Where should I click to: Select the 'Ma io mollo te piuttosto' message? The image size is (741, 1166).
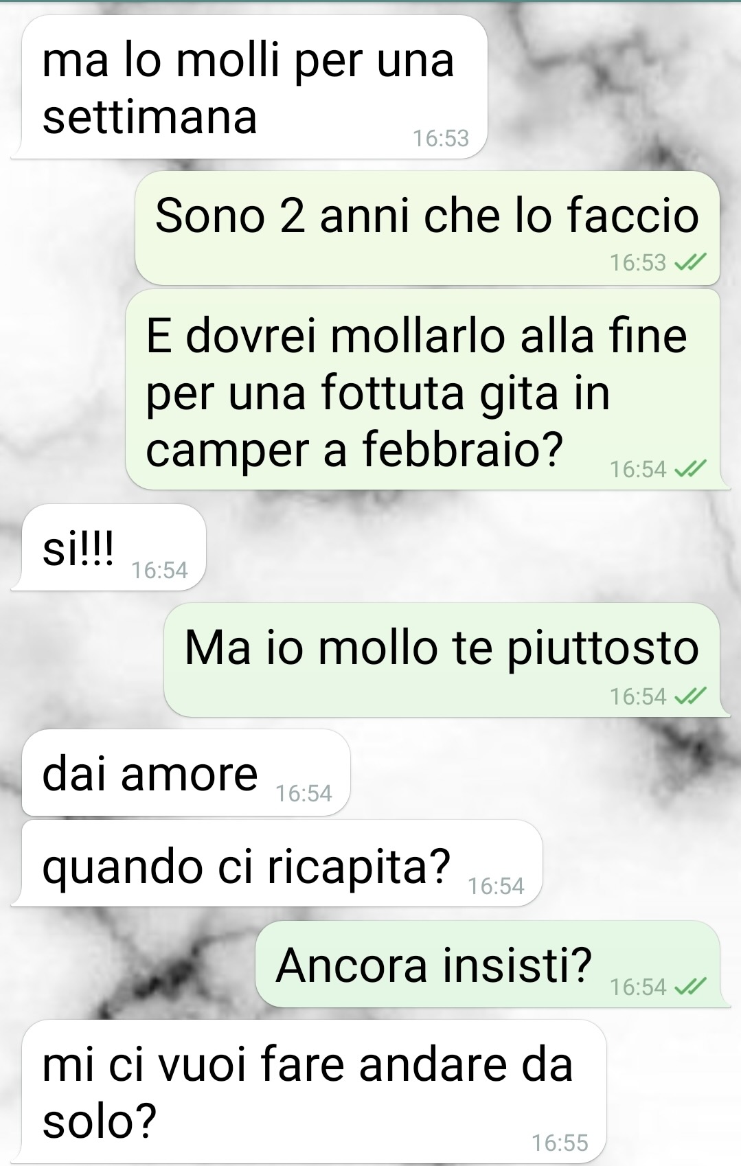[442, 660]
